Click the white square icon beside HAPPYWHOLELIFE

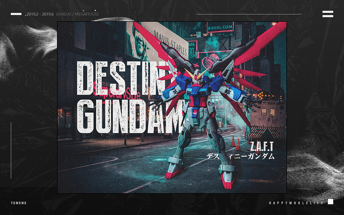(331, 202)
